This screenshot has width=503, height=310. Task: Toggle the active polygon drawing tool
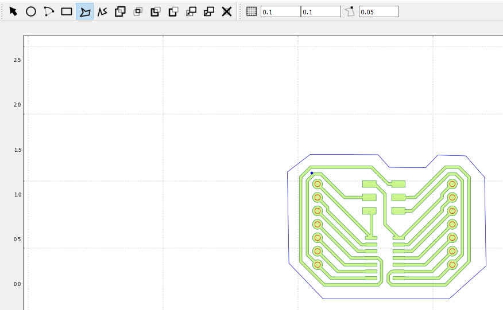(84, 11)
